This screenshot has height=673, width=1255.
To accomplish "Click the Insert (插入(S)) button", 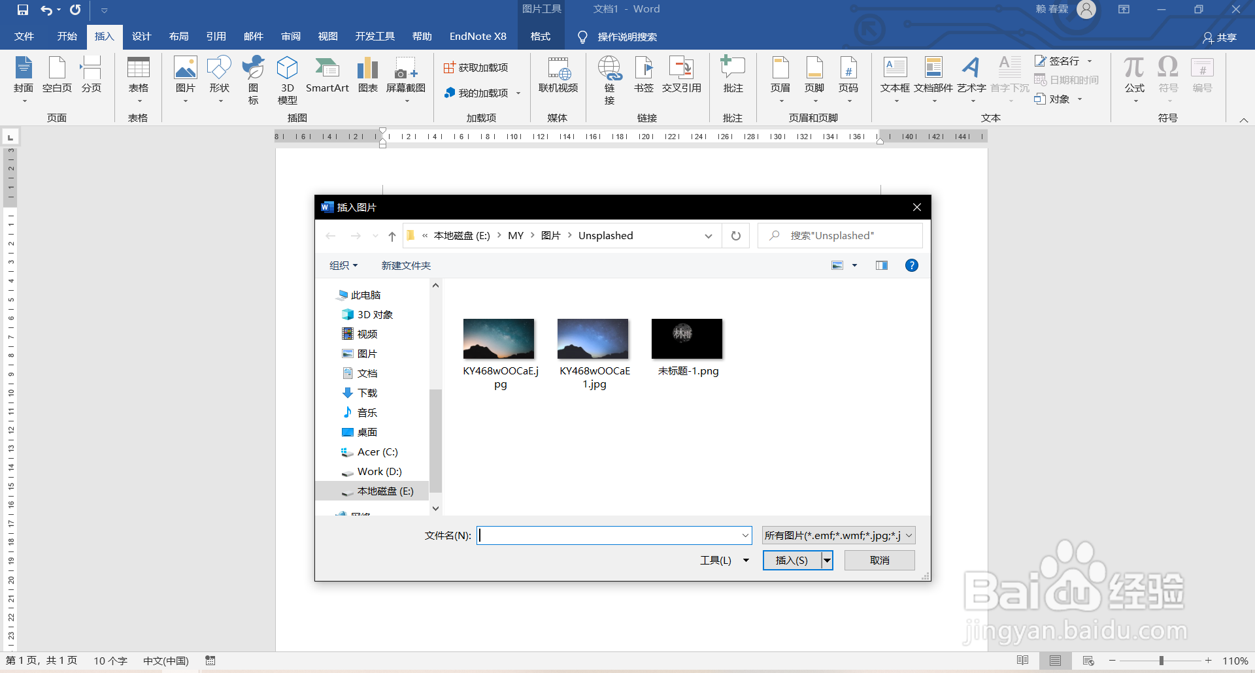I will coord(792,561).
